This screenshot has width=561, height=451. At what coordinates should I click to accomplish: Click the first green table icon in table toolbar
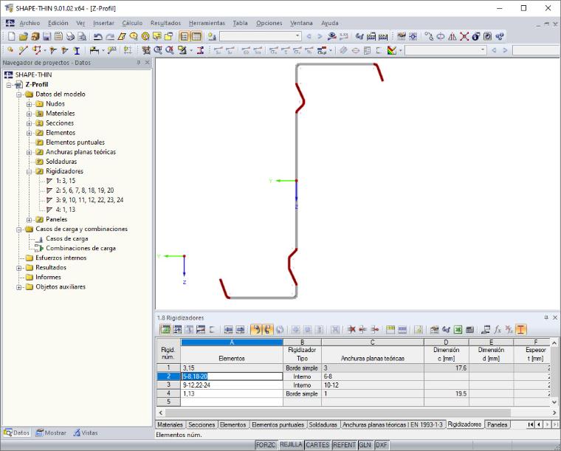pos(165,330)
